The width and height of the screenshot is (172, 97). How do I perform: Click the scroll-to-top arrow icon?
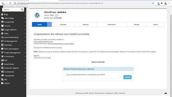(166, 93)
